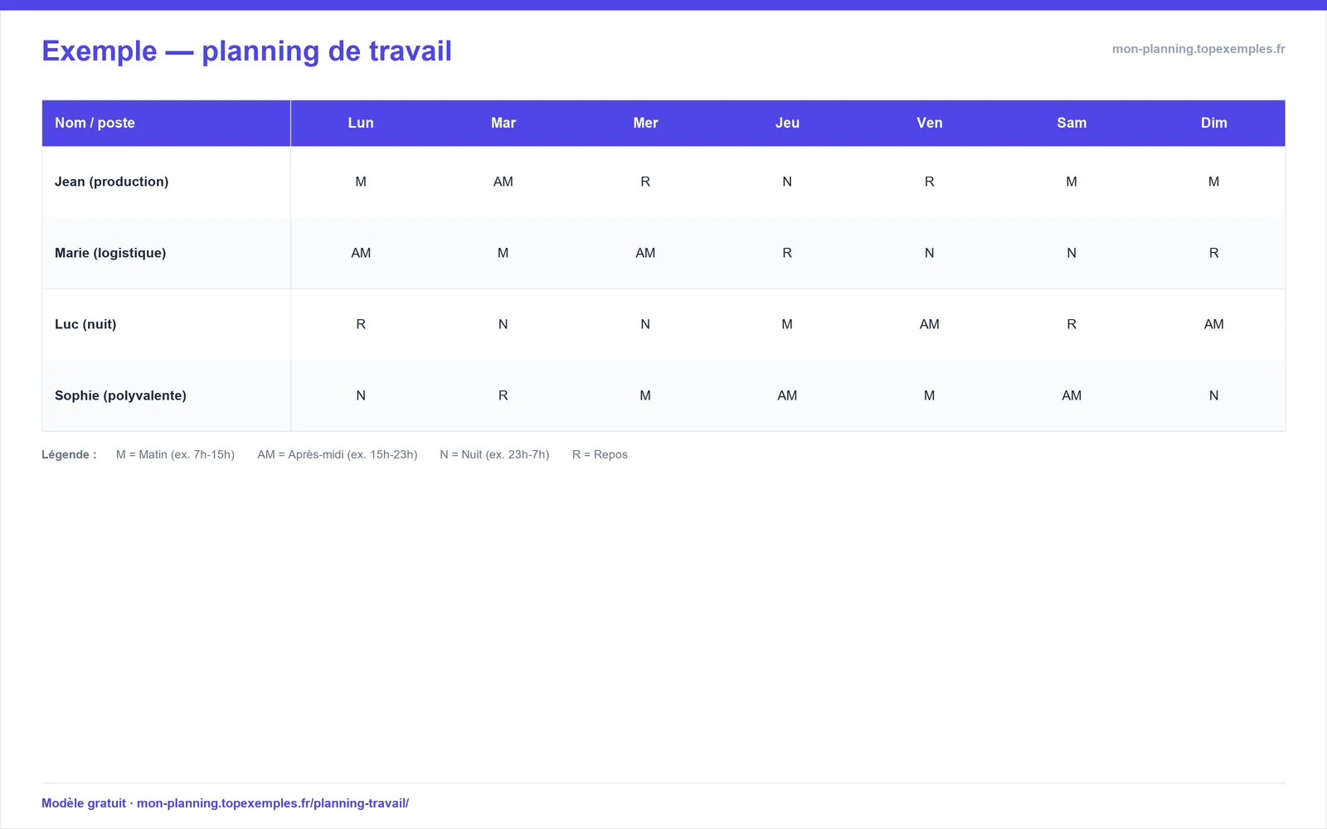
Task: Select Sophie's Mer cell showing M
Action: 645,395
